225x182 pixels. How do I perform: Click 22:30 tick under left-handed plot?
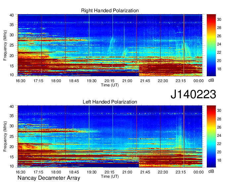[163, 172]
